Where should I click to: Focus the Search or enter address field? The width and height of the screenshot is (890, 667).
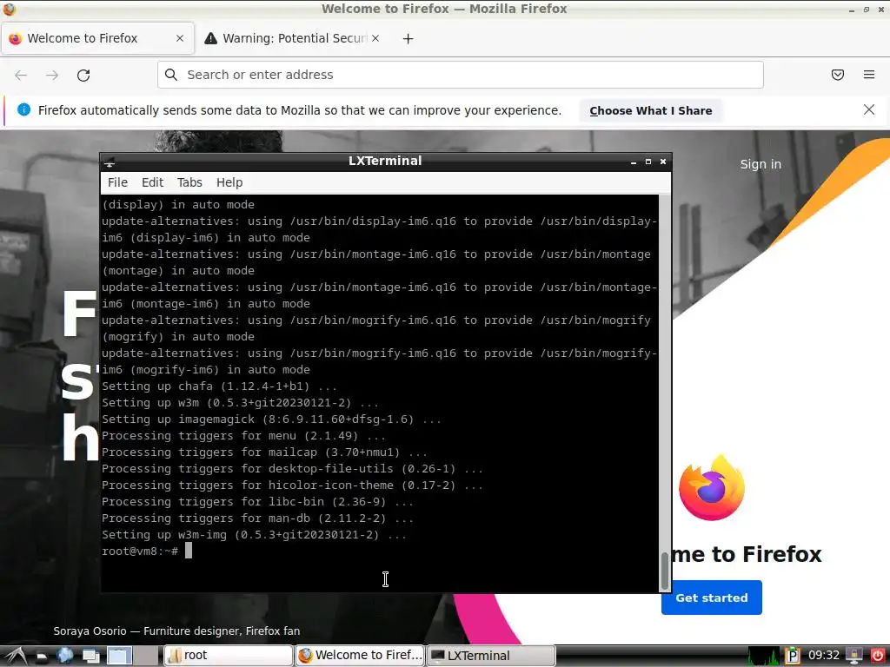461,75
